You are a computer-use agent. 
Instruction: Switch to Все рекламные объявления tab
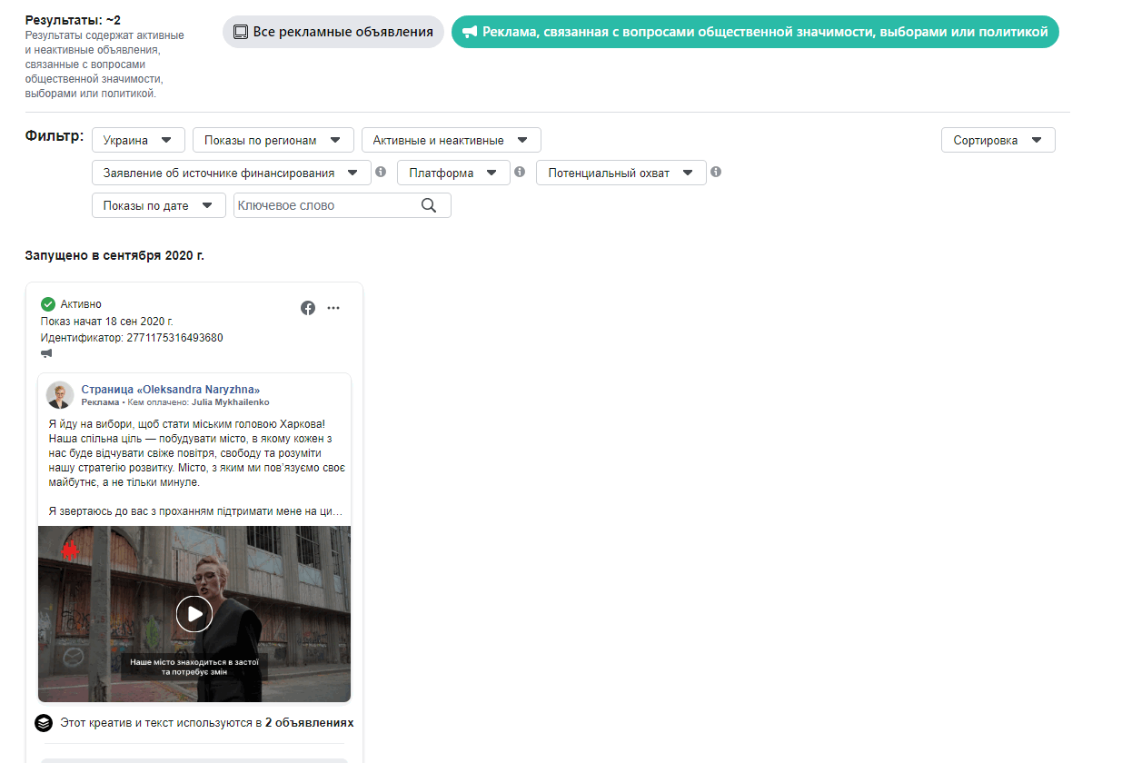pyautogui.click(x=333, y=32)
